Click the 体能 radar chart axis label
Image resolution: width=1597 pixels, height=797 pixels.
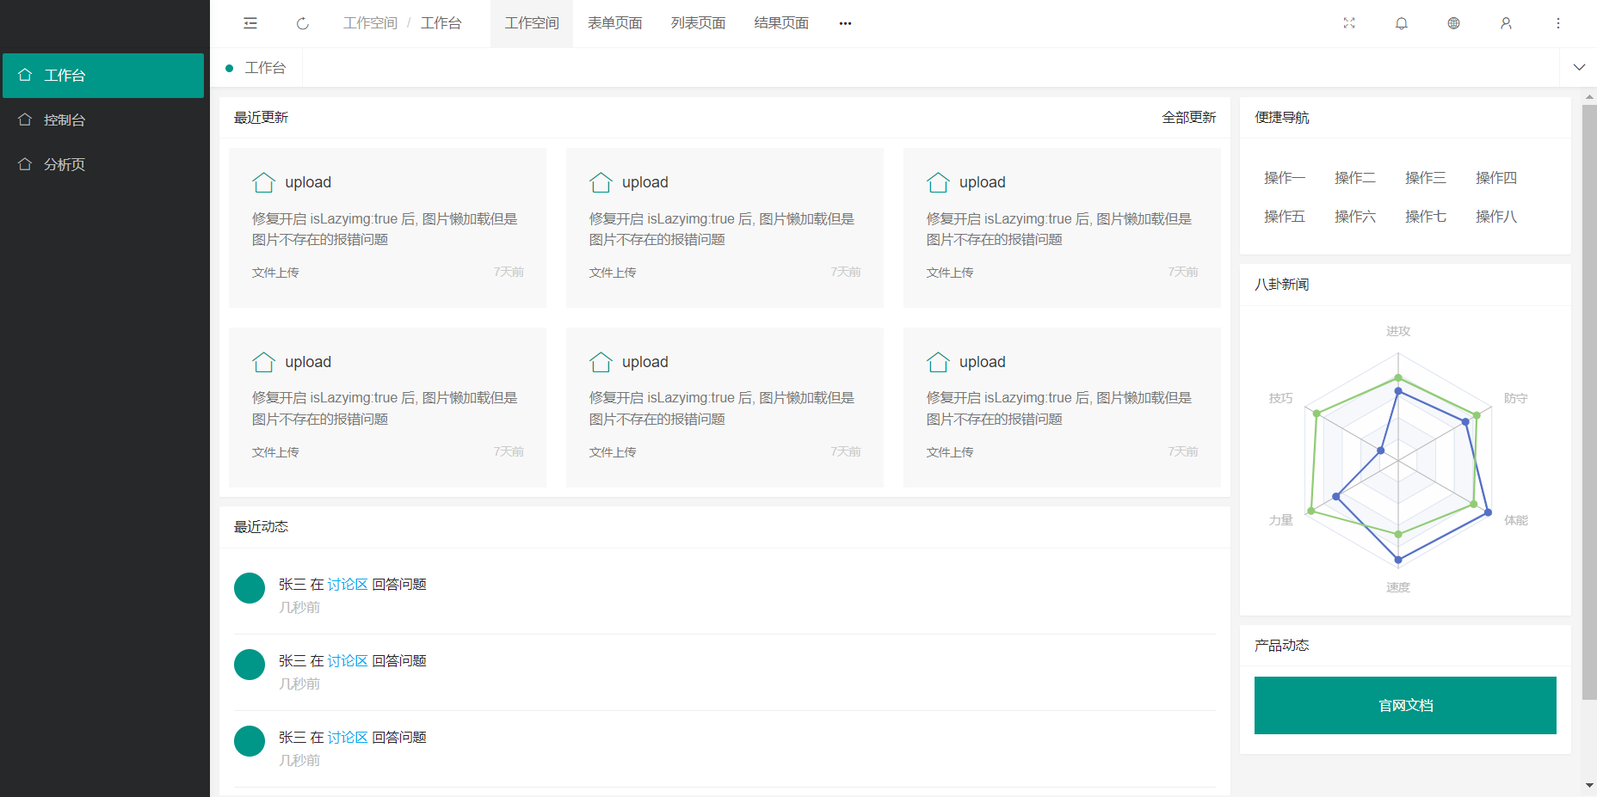click(x=1516, y=520)
